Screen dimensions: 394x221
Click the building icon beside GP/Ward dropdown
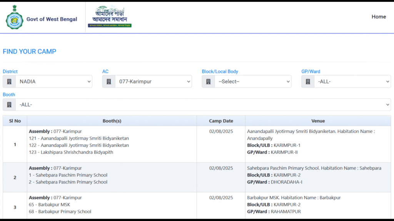coord(308,81)
